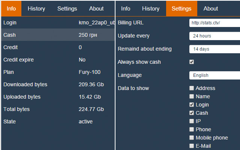
Task: Open the Remaind about ending dropdown
Action: click(x=214, y=49)
